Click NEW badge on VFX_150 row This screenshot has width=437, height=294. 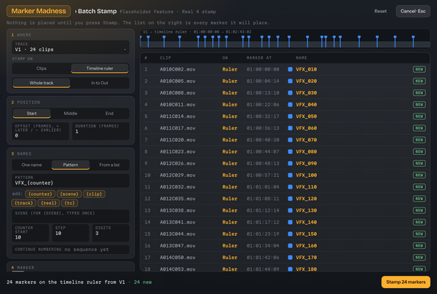420,234
